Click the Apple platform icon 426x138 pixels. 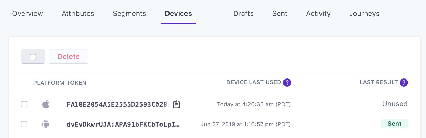coord(46,104)
